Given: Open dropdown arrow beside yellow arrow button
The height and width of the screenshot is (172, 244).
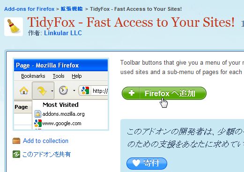Looking at the screenshot, I should (x=52, y=91).
